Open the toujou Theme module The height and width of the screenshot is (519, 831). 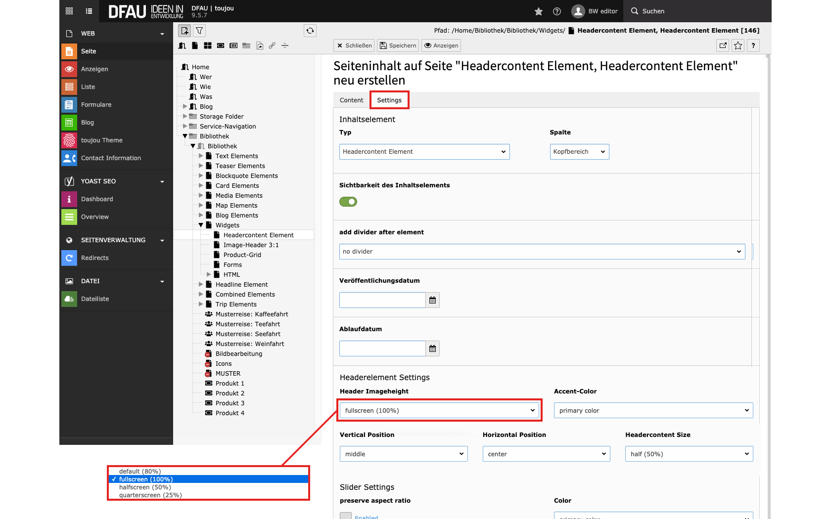pyautogui.click(x=101, y=140)
